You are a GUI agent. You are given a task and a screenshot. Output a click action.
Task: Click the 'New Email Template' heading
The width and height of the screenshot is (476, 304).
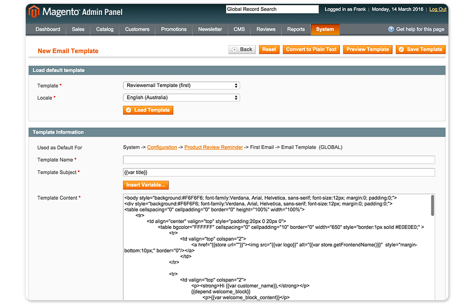tap(68, 51)
